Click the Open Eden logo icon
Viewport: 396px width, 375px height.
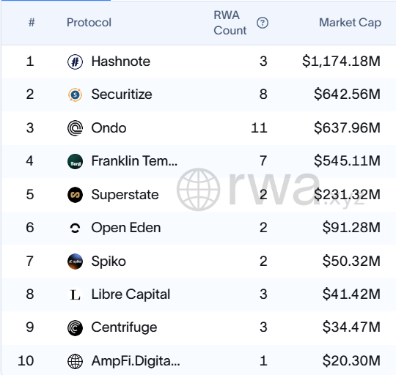(75, 228)
